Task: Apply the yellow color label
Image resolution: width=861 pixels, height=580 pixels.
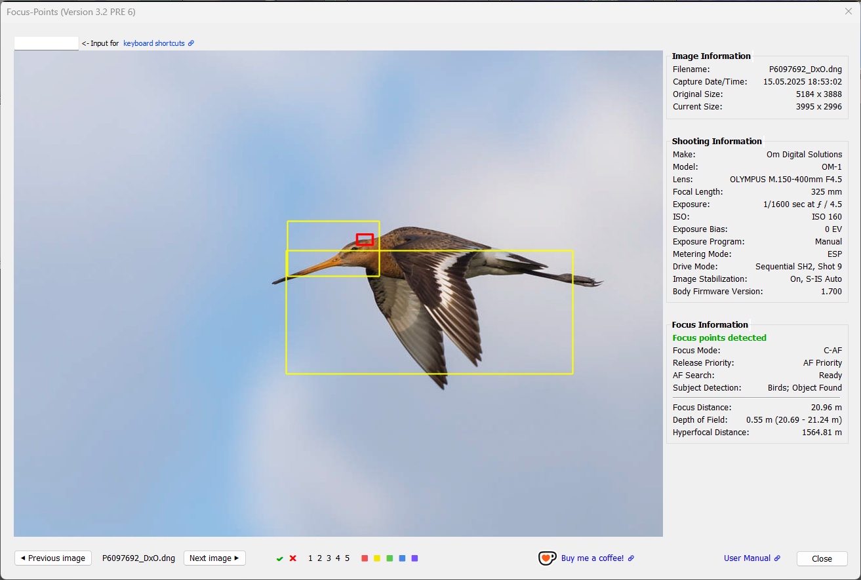Action: (377, 558)
